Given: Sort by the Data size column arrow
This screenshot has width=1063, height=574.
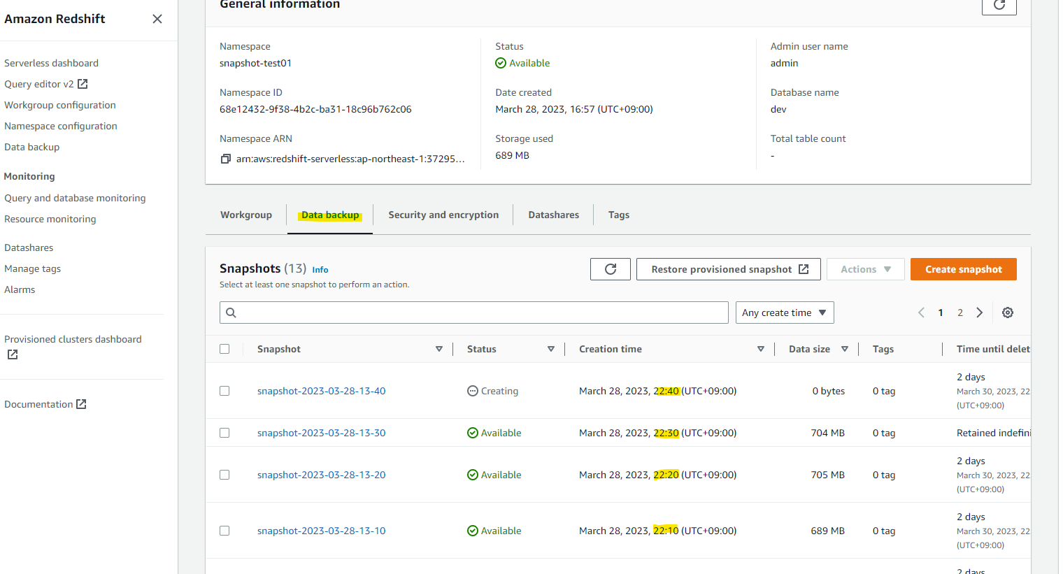Looking at the screenshot, I should click(845, 349).
